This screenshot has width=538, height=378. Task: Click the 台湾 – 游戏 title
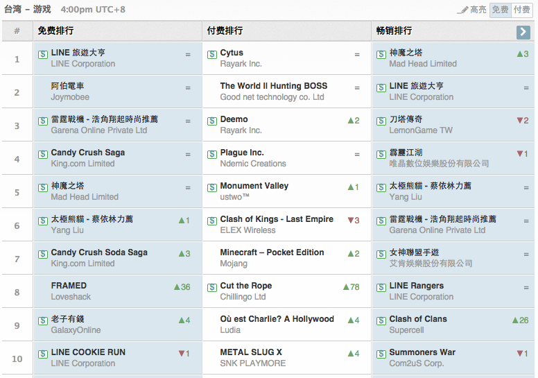[28, 9]
